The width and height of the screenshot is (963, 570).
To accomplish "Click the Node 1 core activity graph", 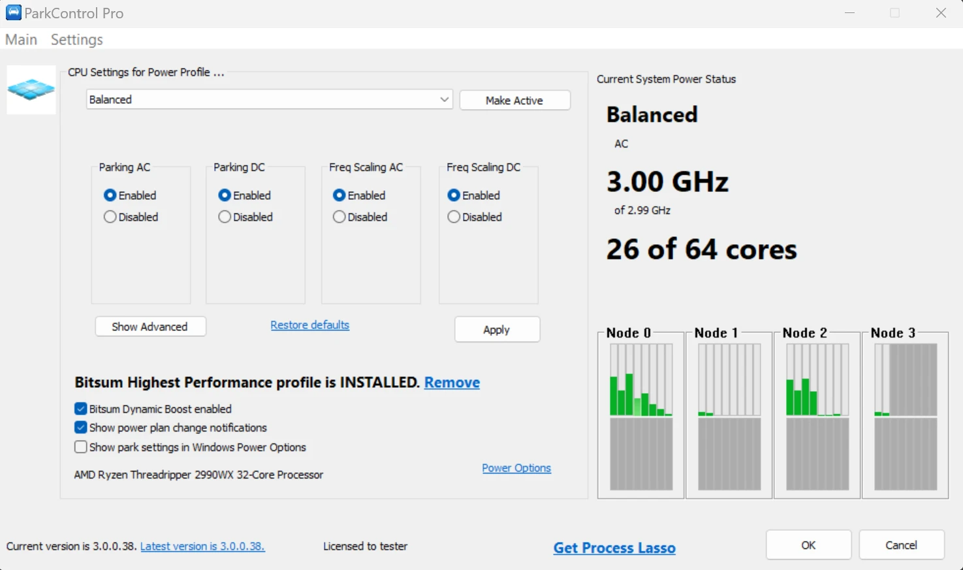I will click(x=729, y=417).
